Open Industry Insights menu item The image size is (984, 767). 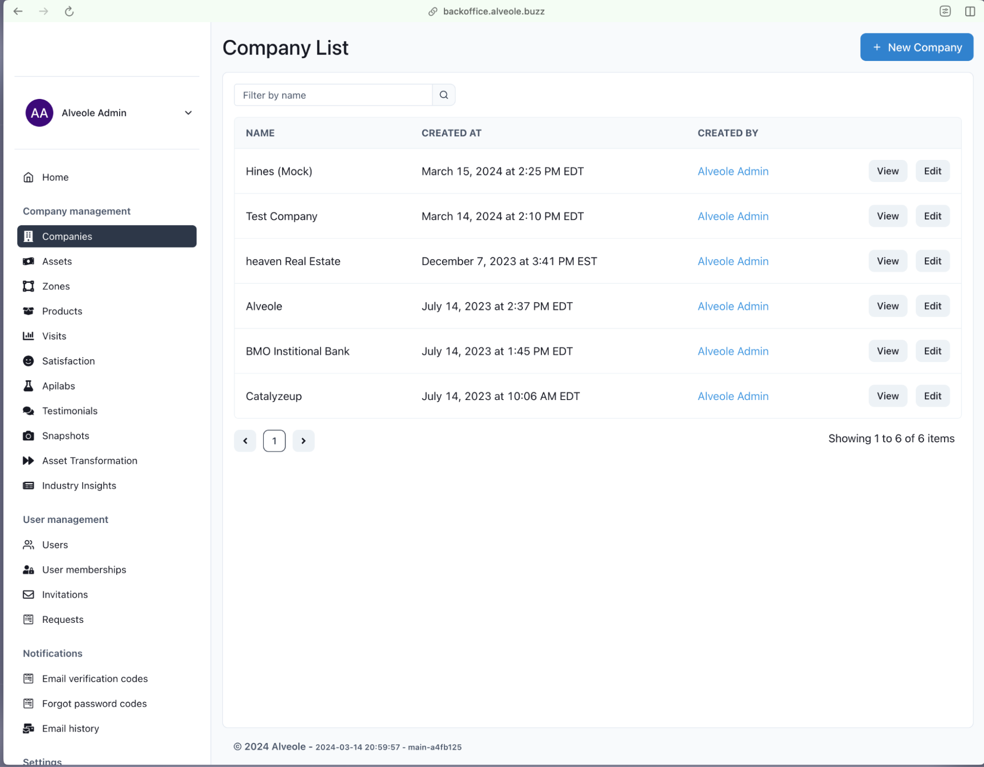[x=79, y=486]
